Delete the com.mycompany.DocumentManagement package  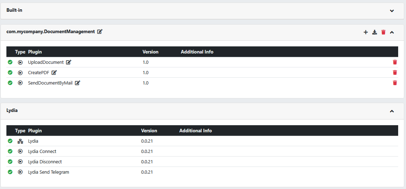click(x=383, y=32)
